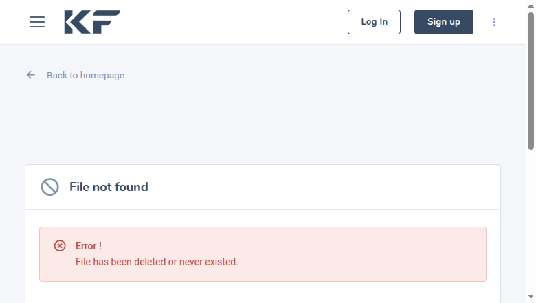536x303 pixels.
Task: Click the scrollbar track below the thumb
Action: pos(531,222)
